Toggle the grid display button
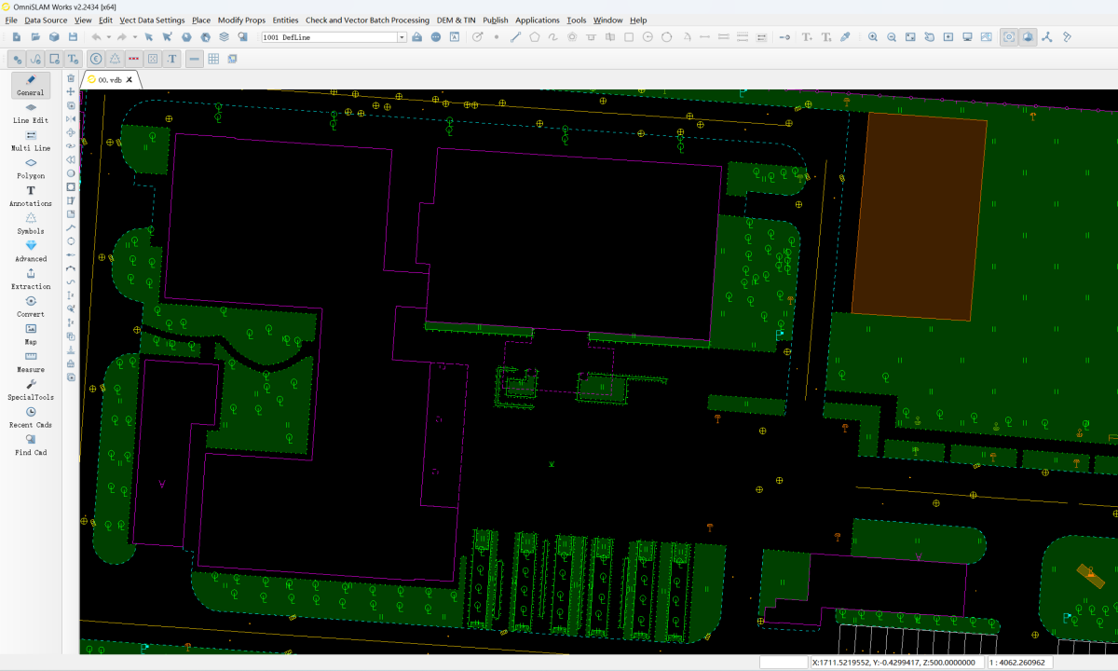 click(213, 59)
